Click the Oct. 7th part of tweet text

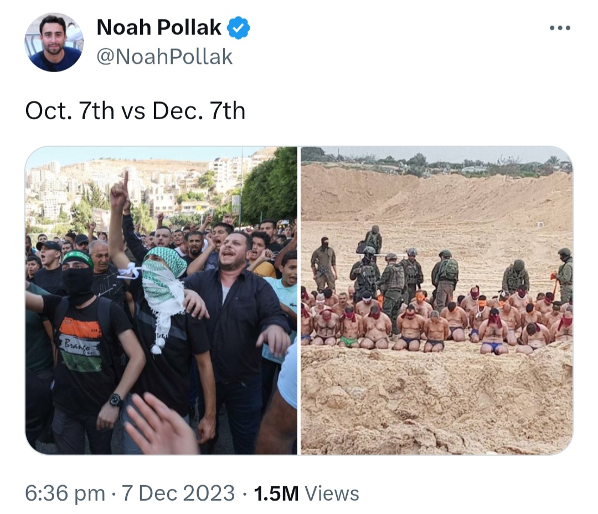tap(70, 111)
